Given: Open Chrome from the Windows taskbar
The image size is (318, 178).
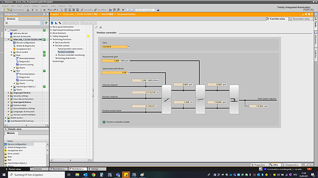Looking at the screenshot, I should [x=93, y=175].
